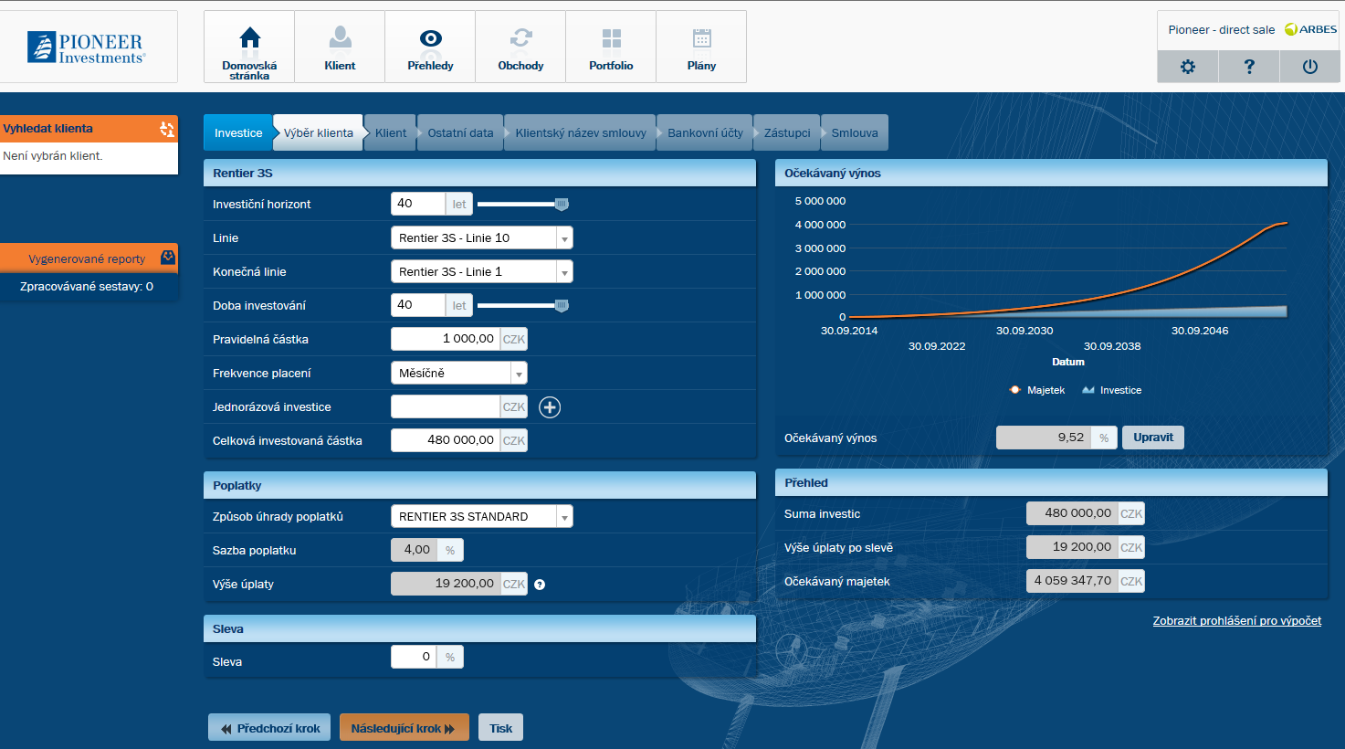Select the Ostatní data tab
The height and width of the screenshot is (749, 1345).
[x=460, y=132]
